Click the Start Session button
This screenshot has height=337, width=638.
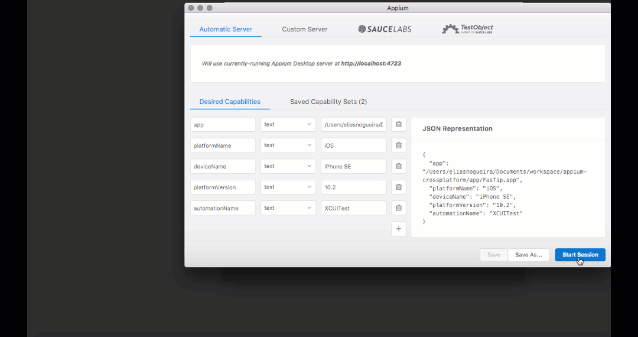580,255
